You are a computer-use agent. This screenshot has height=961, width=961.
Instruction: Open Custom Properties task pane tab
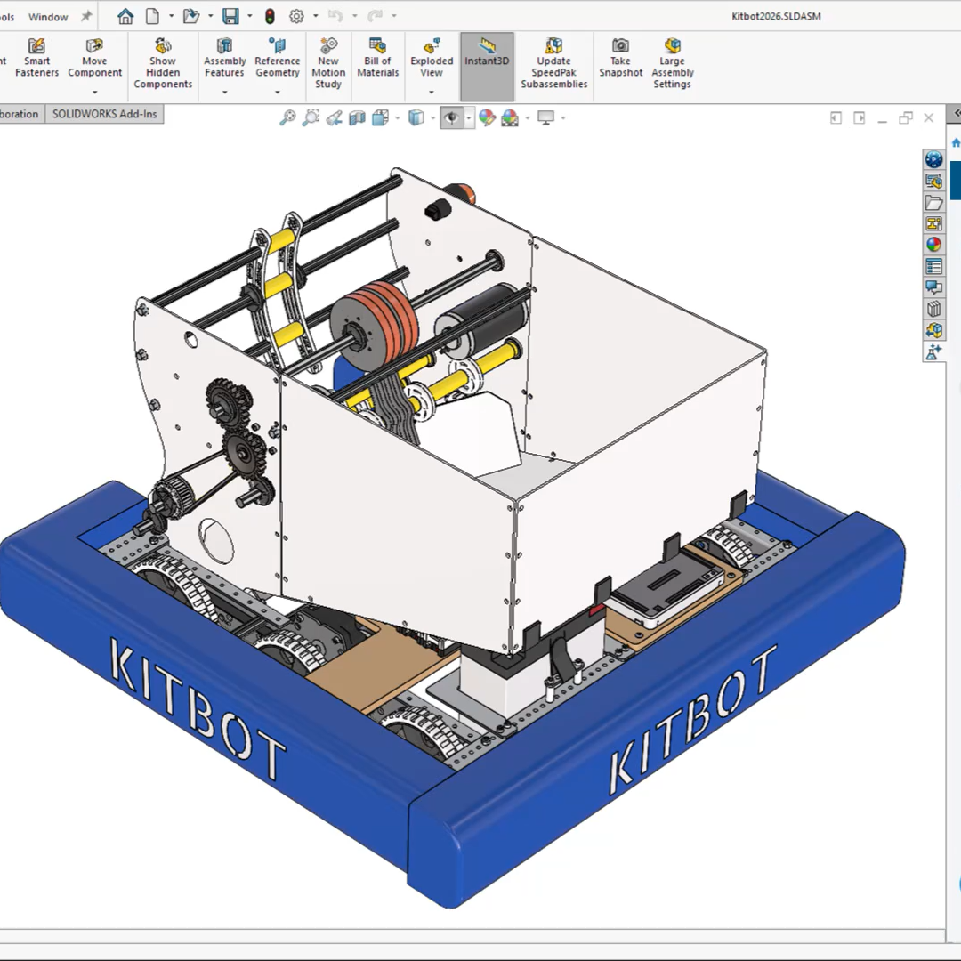click(x=933, y=267)
